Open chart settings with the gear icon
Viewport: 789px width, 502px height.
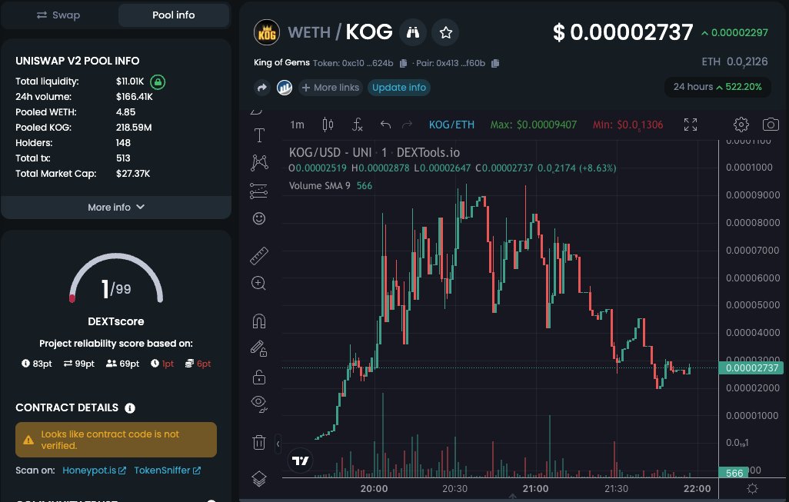pyautogui.click(x=741, y=124)
